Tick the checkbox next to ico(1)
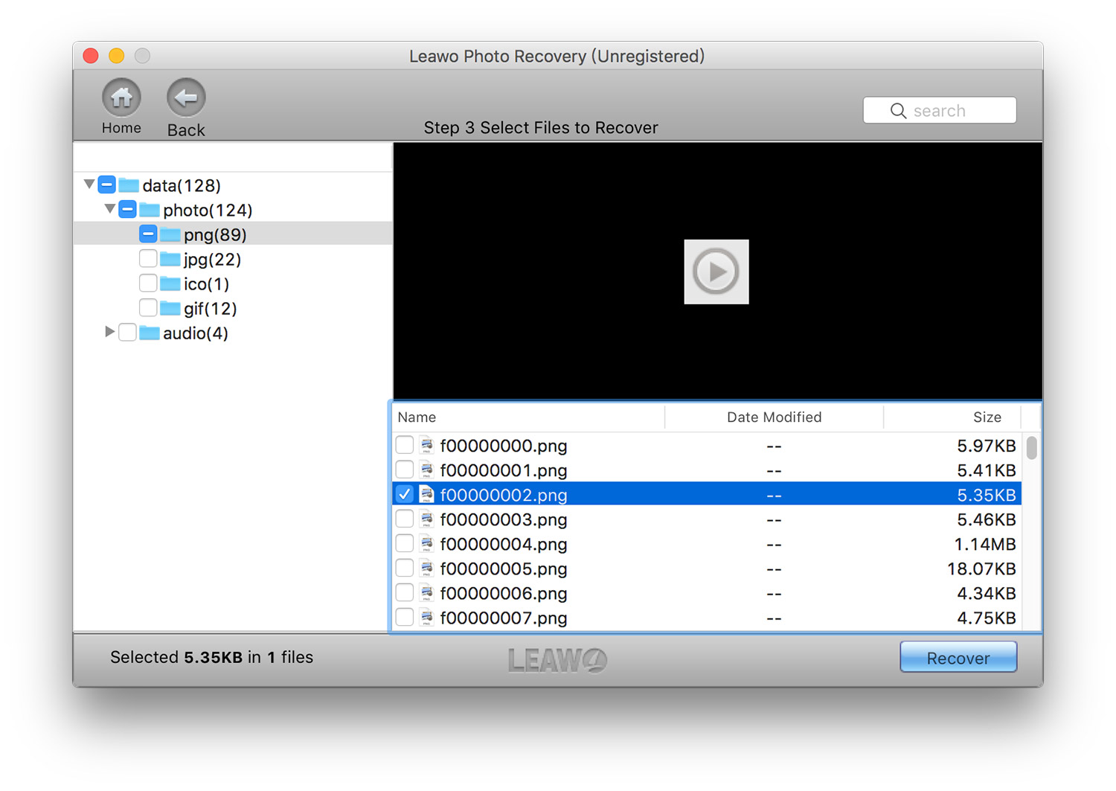The width and height of the screenshot is (1116, 791). click(x=148, y=284)
